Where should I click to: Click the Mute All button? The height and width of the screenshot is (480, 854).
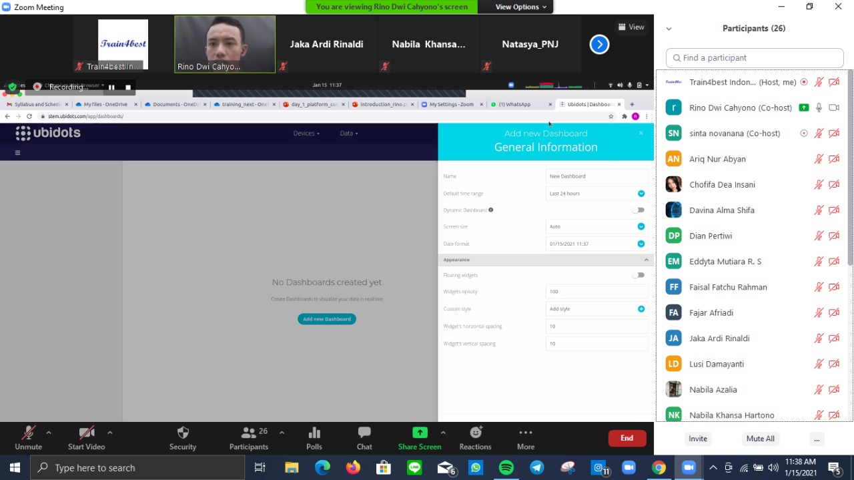coord(760,439)
